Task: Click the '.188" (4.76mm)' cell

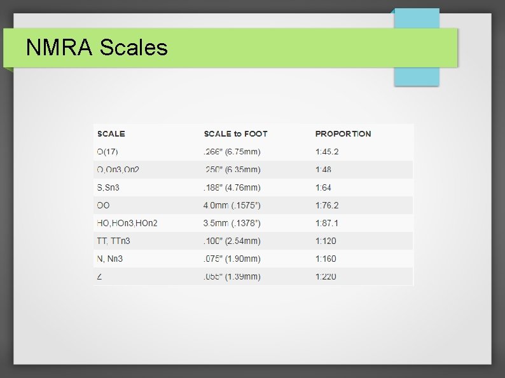Action: tap(232, 187)
